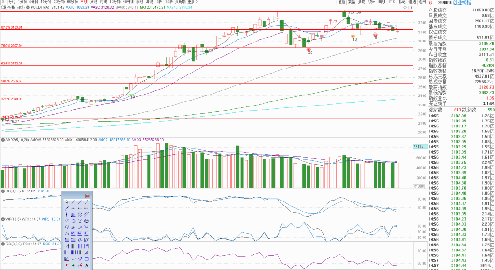Screen dimensions: 495x270
Task: Select the 30分钟 period tab
Action: pos(59,2)
